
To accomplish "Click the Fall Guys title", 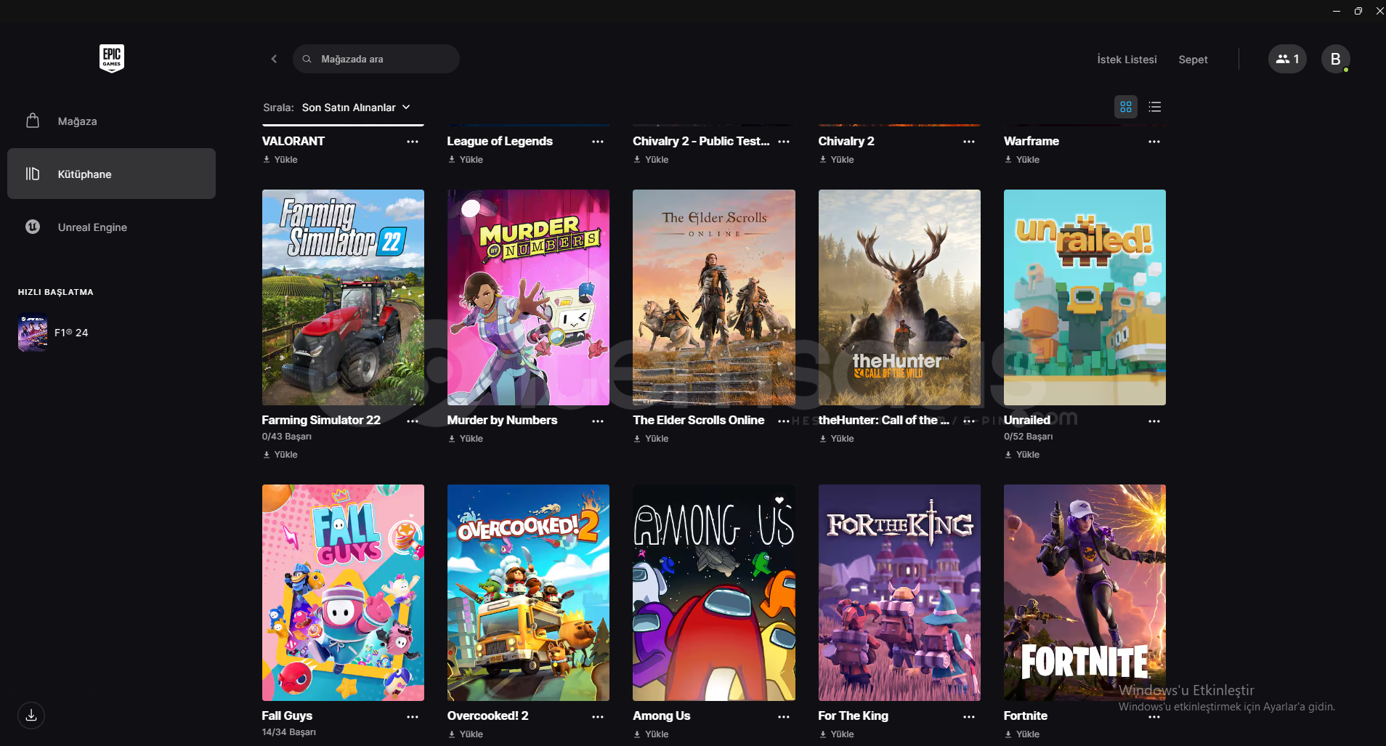I will point(287,715).
